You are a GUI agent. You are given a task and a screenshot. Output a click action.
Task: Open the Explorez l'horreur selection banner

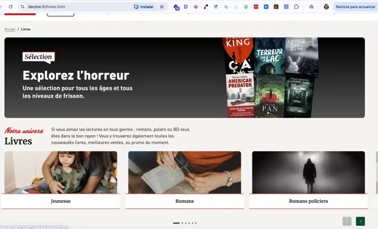point(185,77)
